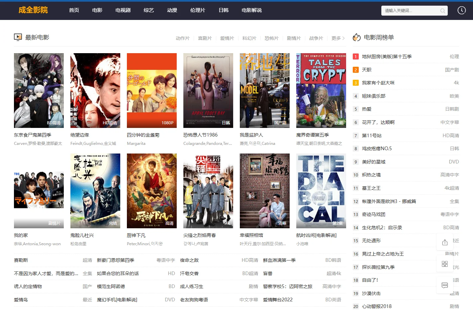The width and height of the screenshot is (473, 310).
Task: Open the 电视剧 nav tab
Action: (123, 10)
